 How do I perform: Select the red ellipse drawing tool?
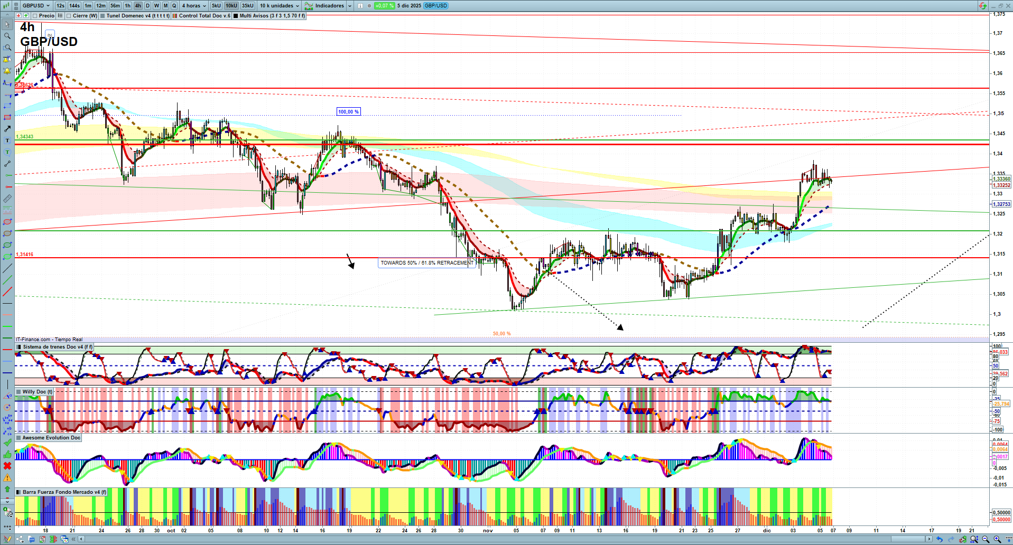[7, 222]
